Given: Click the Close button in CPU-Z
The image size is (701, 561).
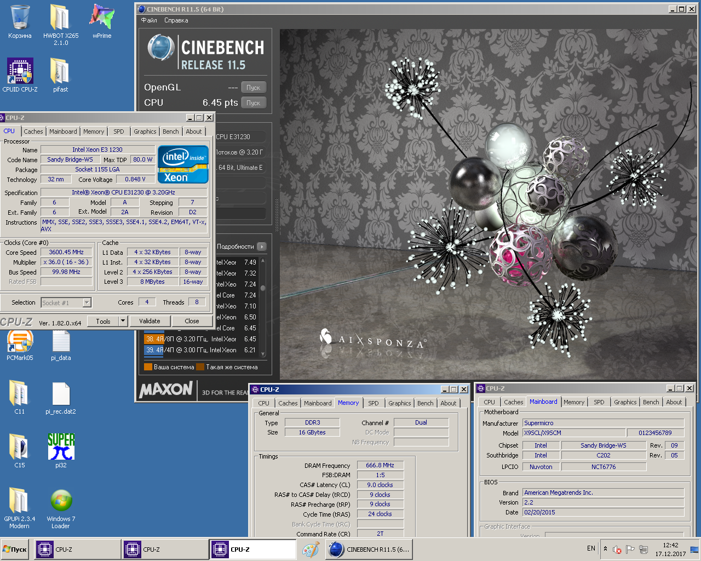Looking at the screenshot, I should coord(192,321).
